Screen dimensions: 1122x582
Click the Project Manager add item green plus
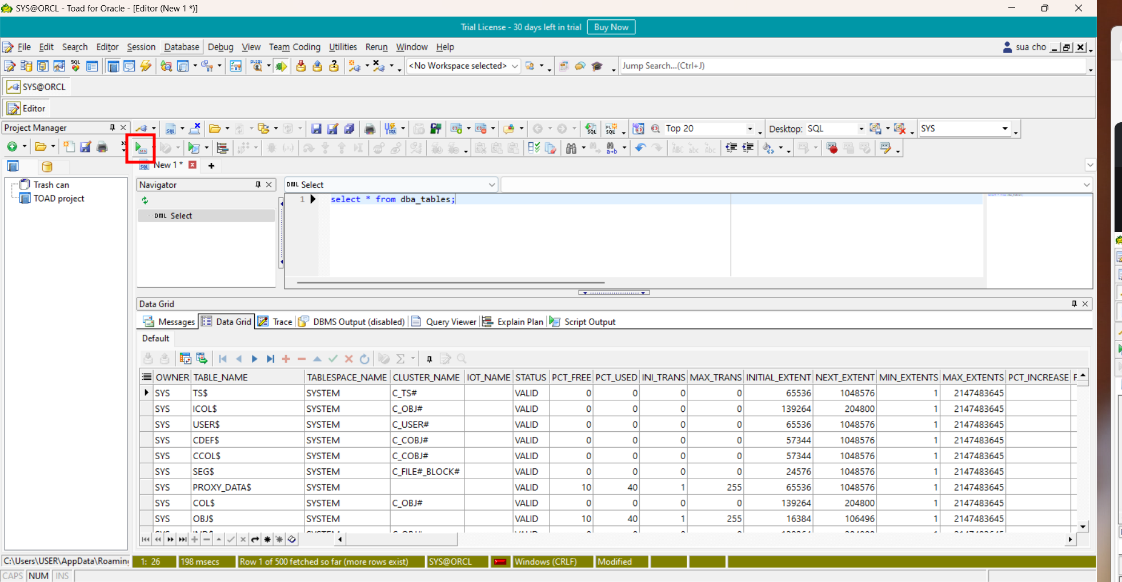(x=11, y=147)
